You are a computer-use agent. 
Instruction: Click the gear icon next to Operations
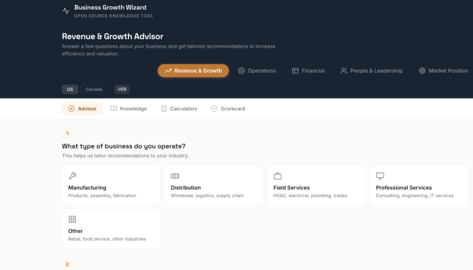pyautogui.click(x=241, y=71)
